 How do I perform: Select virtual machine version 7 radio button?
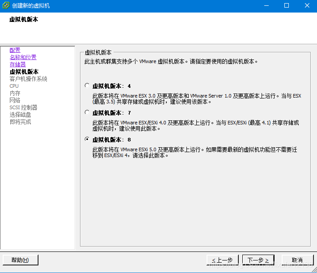[87, 112]
